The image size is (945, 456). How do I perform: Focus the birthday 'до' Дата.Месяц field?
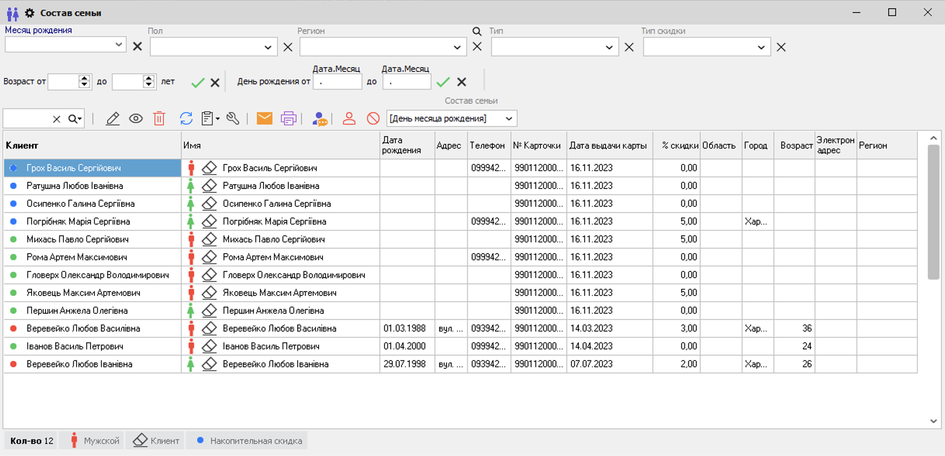click(407, 82)
